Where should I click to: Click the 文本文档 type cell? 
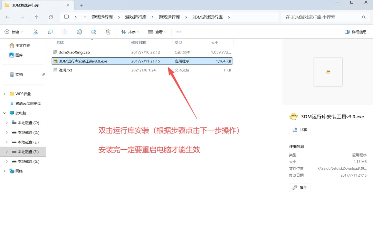tap(182, 70)
